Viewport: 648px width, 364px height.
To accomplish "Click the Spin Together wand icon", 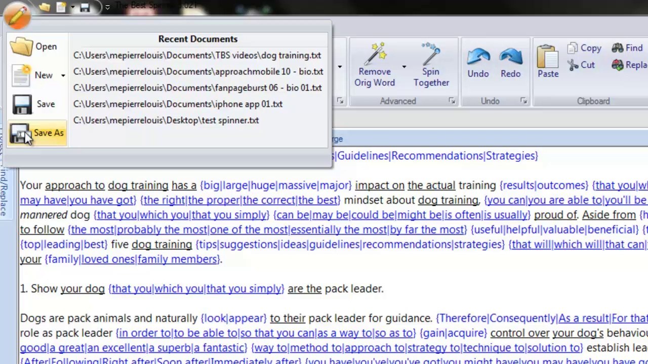I will point(431,54).
